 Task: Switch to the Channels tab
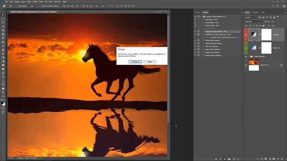[x=255, y=13]
